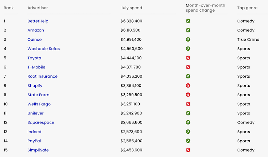The width and height of the screenshot is (268, 157).
Task: Go to the Squarespace advertiser page
Action: coord(41,122)
